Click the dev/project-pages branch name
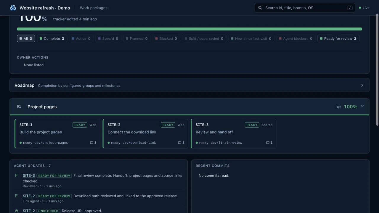The image size is (379, 213). click(51, 143)
